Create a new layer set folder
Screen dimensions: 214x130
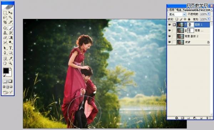click(x=188, y=118)
